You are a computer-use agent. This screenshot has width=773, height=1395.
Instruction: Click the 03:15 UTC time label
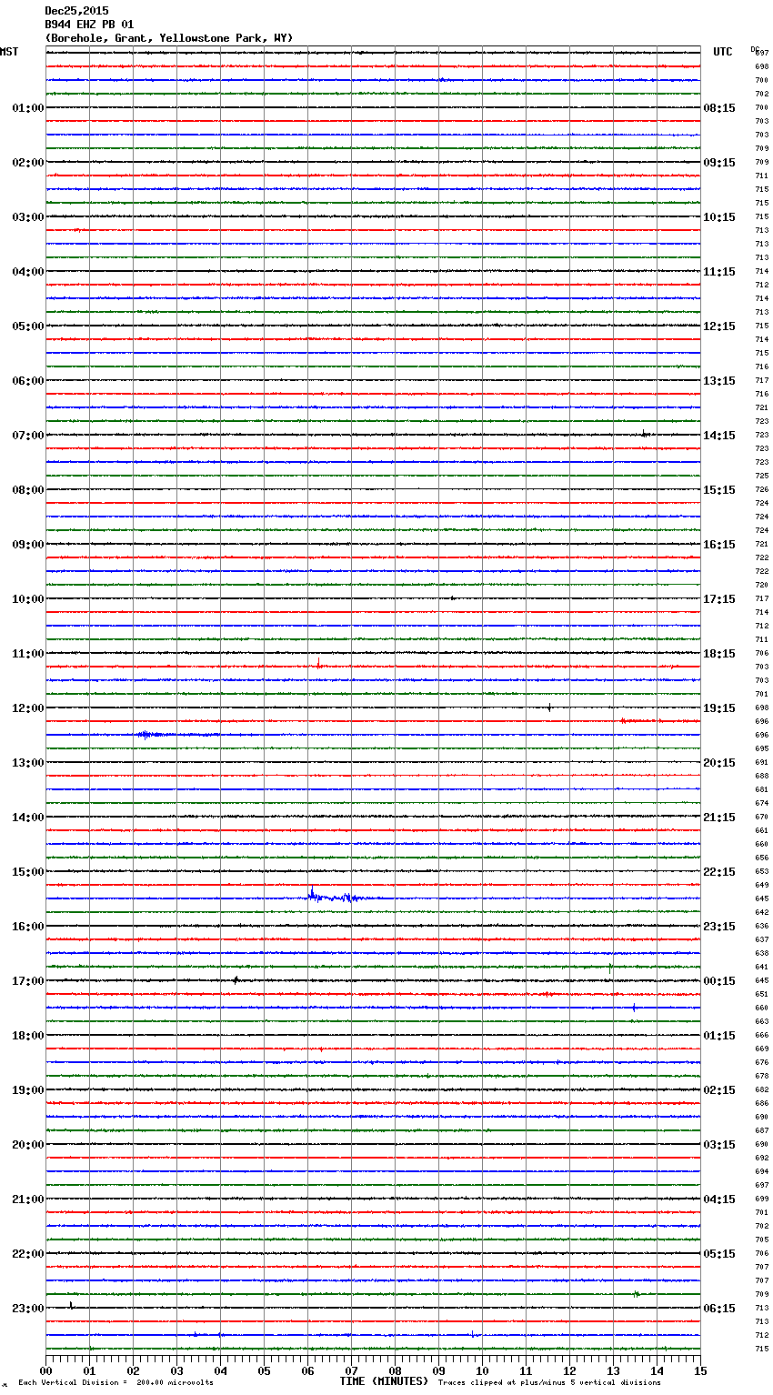point(719,1145)
